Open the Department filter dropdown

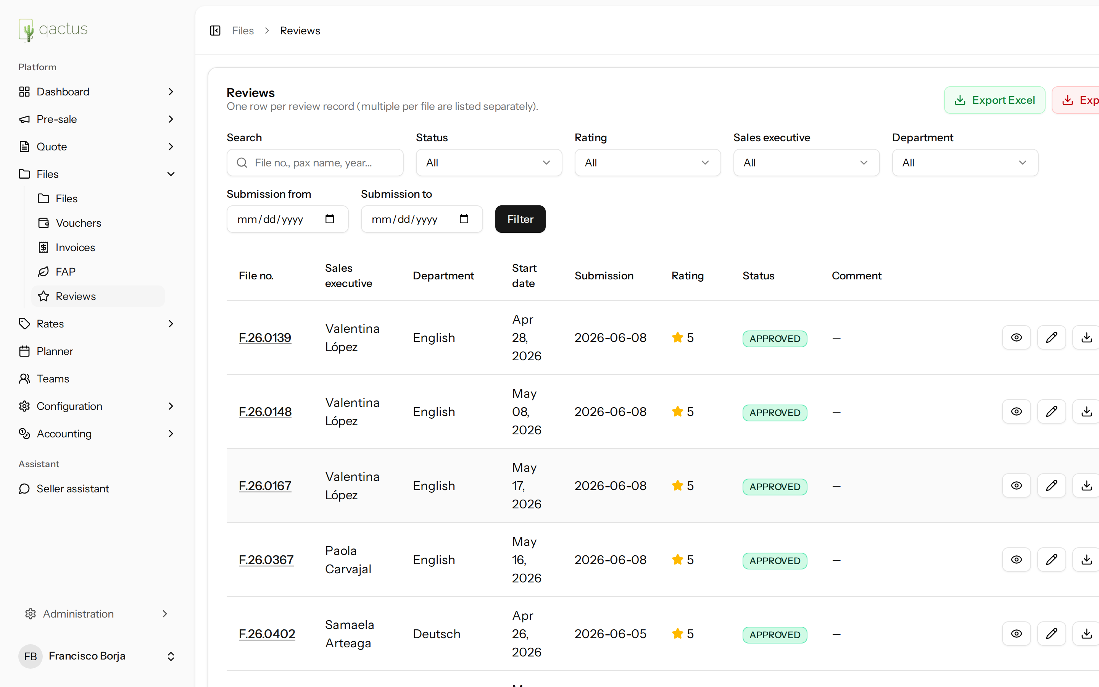click(x=965, y=163)
